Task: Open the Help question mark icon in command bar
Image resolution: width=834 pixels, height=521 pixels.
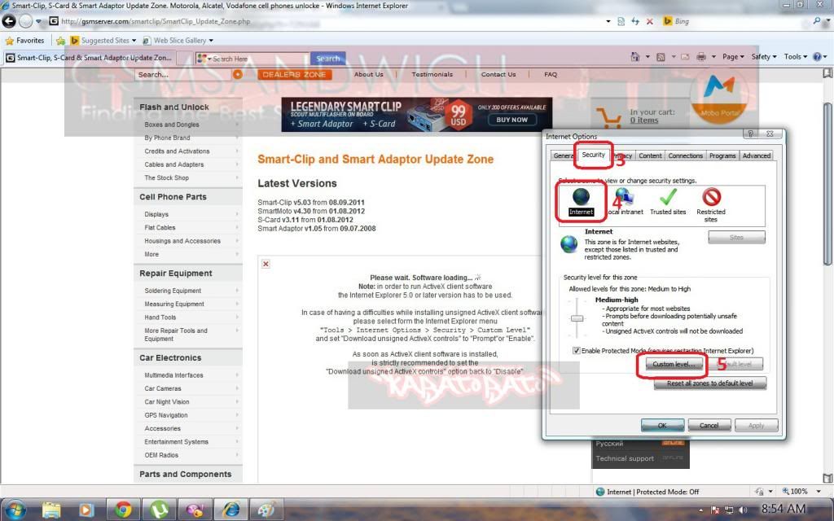Action: point(818,57)
